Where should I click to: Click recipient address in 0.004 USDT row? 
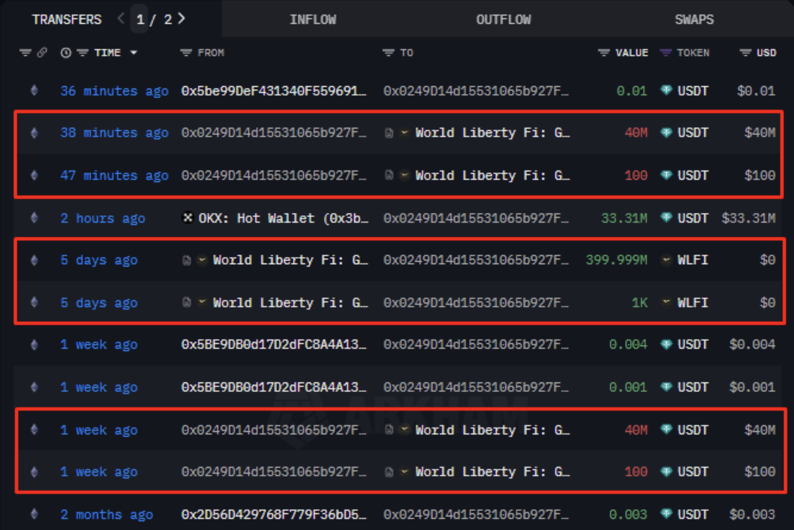pyautogui.click(x=476, y=345)
